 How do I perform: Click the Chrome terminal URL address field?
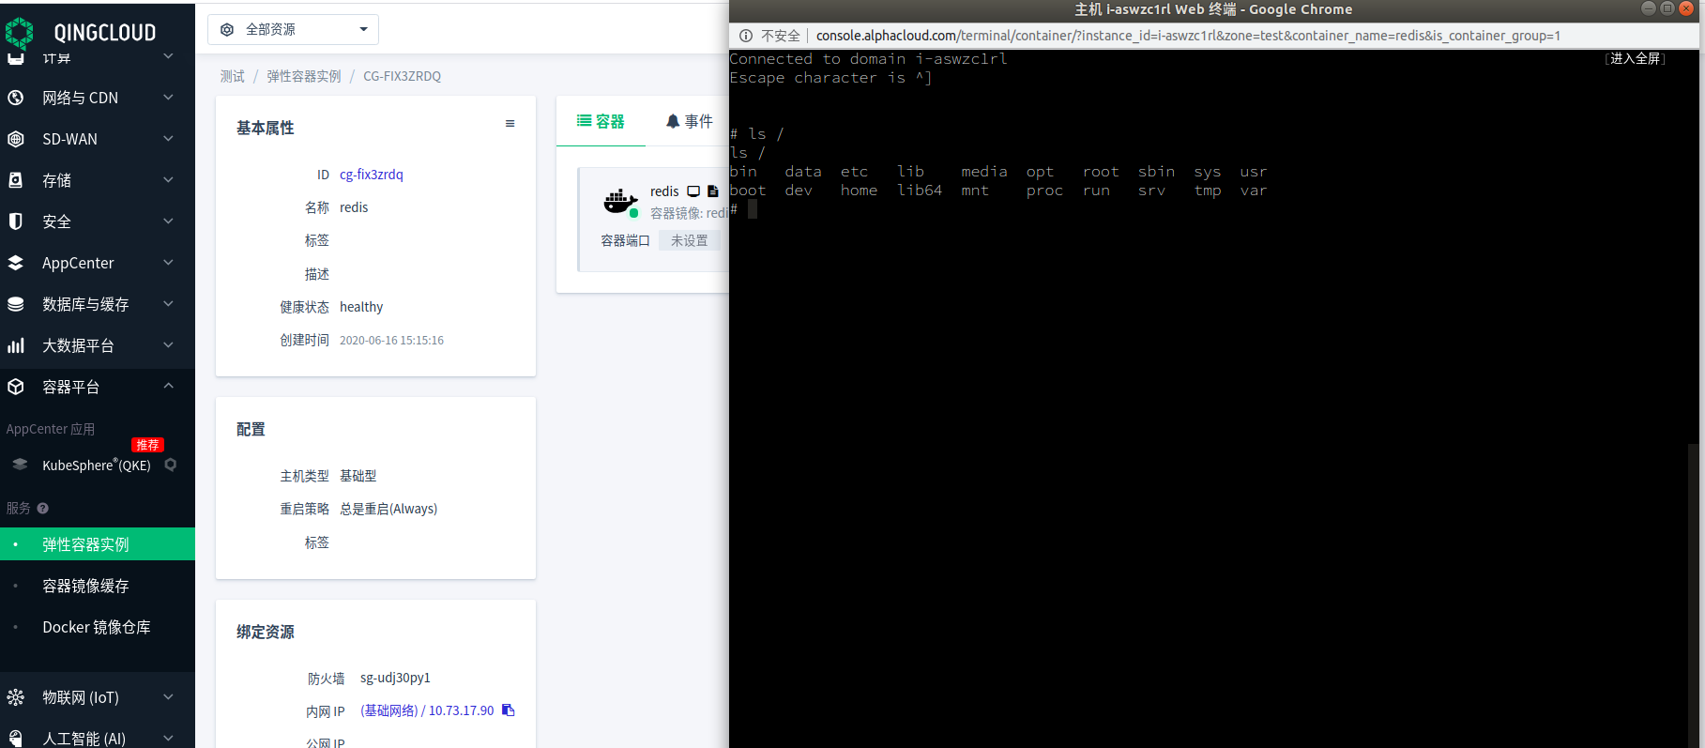1188,36
